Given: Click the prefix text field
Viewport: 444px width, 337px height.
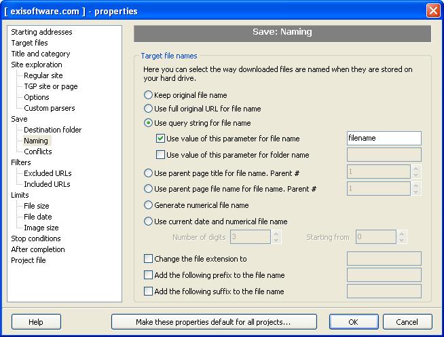Looking at the screenshot, I should click(x=384, y=274).
